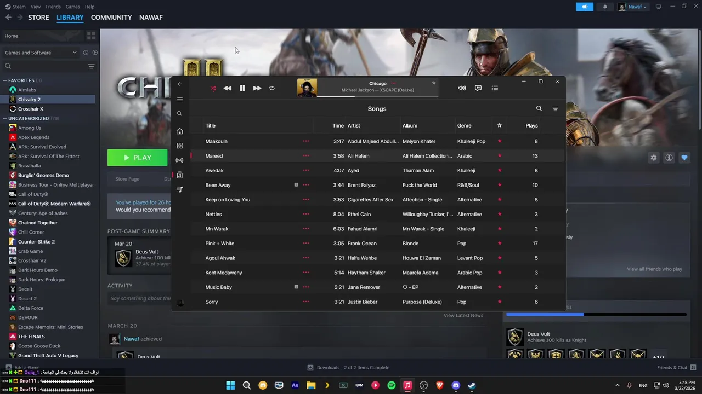Expand the Games and Software filter dropdown
Screen dimensions: 702x394
point(41,53)
